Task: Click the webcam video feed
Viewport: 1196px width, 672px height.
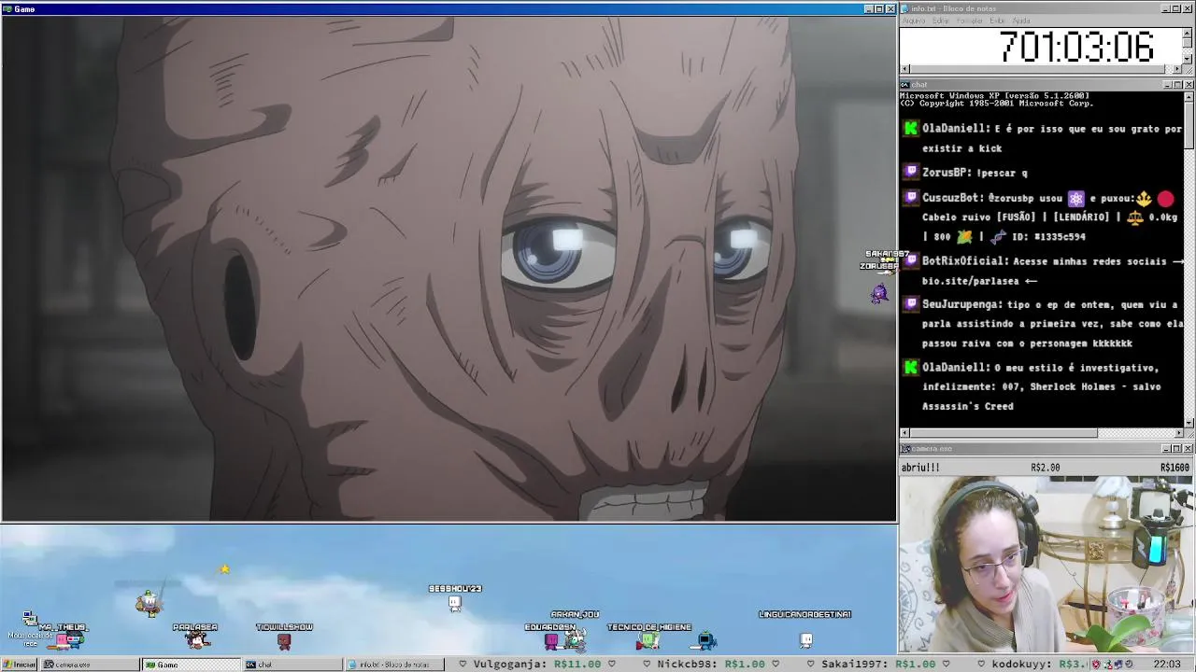Action: click(x=1046, y=565)
